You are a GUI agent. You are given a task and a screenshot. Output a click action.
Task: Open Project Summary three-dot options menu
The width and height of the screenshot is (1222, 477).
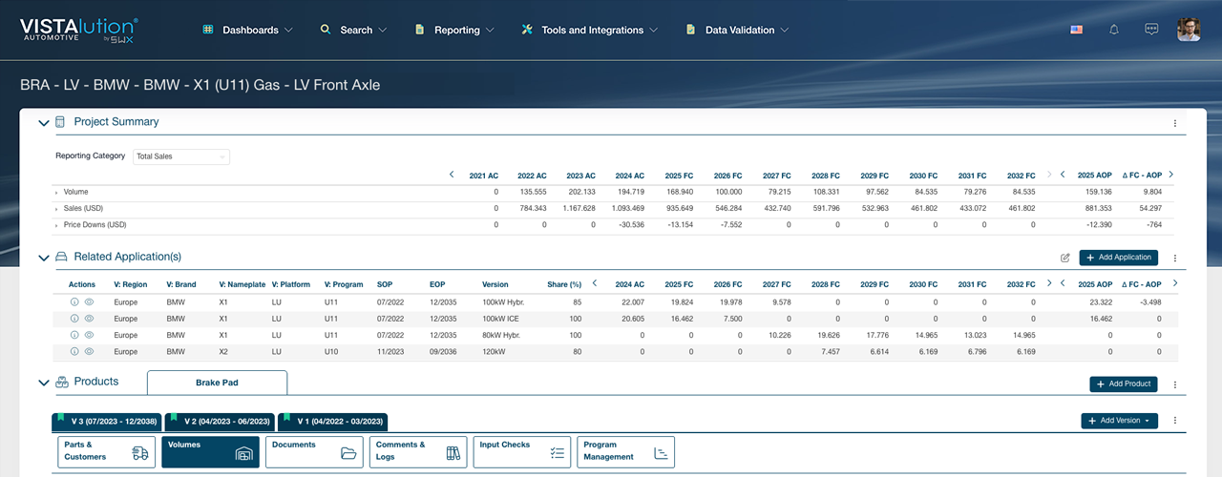(x=1174, y=123)
